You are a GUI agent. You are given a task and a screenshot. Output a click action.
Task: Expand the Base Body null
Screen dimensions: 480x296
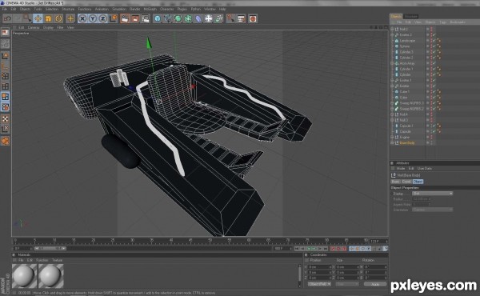[x=393, y=143]
